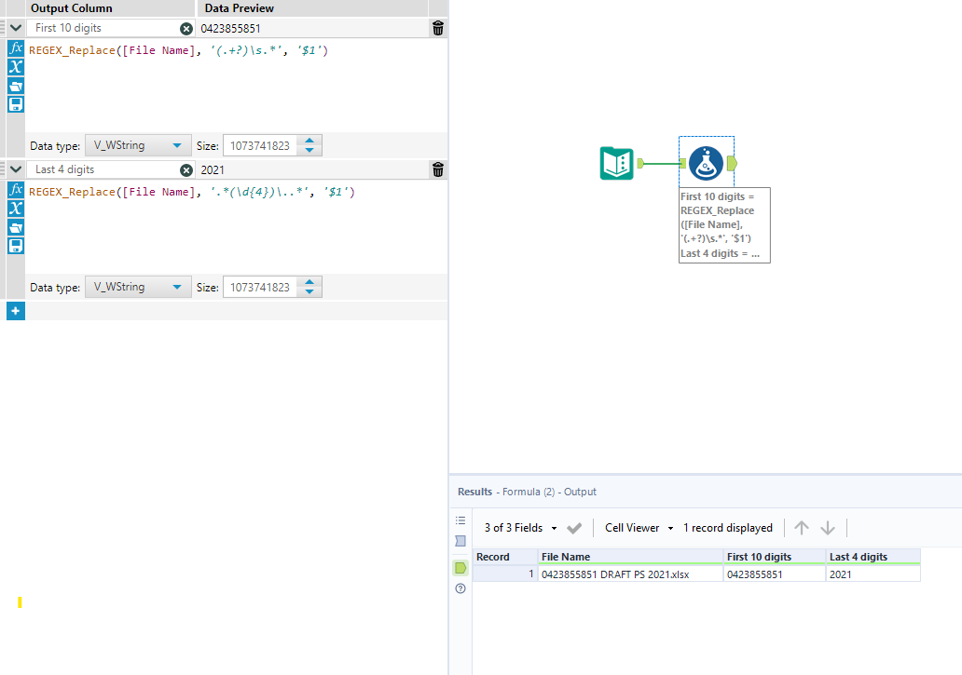This screenshot has width=962, height=675.
Task: Collapse the First 10 digits expression editor
Action: coord(15,27)
